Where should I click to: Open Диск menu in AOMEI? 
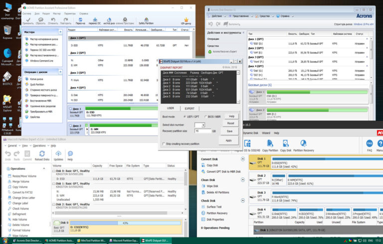coord(37,13)
